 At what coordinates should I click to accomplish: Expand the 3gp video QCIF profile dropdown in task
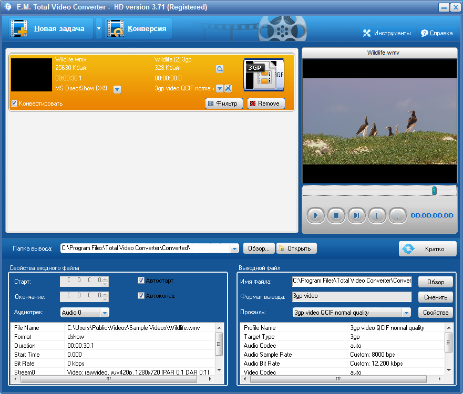click(219, 88)
